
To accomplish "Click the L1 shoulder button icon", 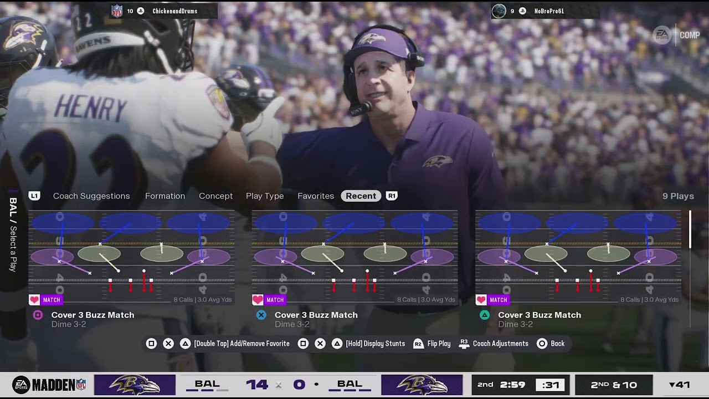I will (34, 196).
